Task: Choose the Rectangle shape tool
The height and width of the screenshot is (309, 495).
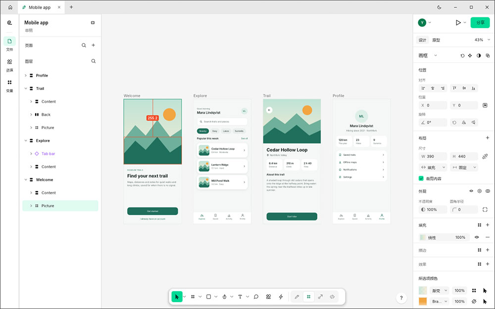Action: point(209,297)
